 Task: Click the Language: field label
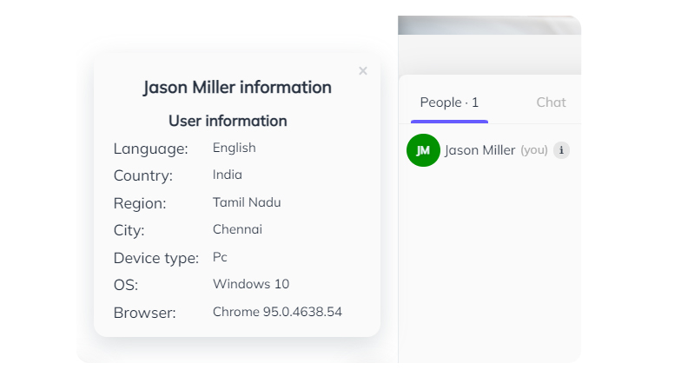[x=151, y=149]
